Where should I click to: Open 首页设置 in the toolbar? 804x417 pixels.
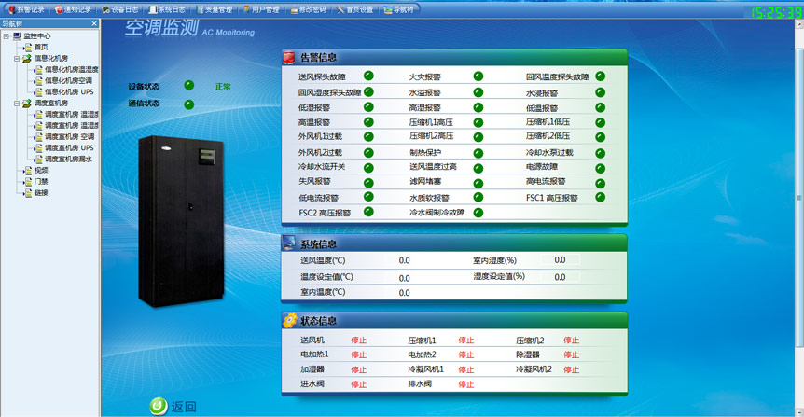click(355, 9)
